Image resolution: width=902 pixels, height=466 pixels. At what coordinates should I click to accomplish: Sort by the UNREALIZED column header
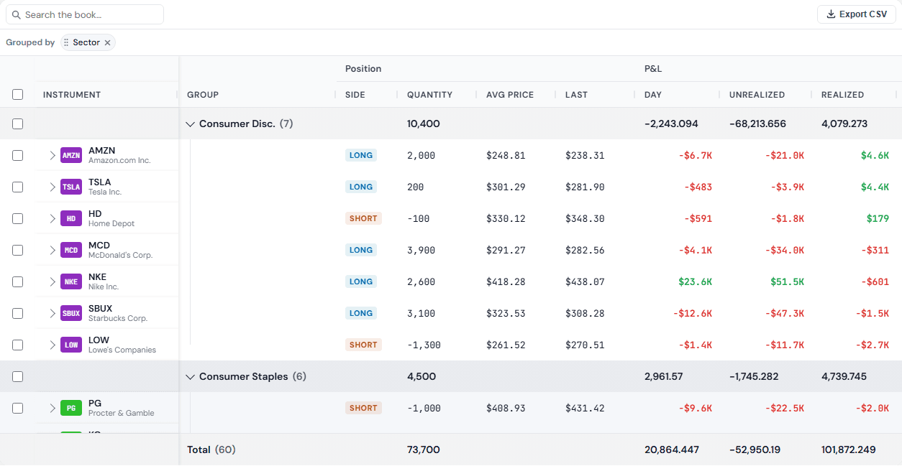757,95
